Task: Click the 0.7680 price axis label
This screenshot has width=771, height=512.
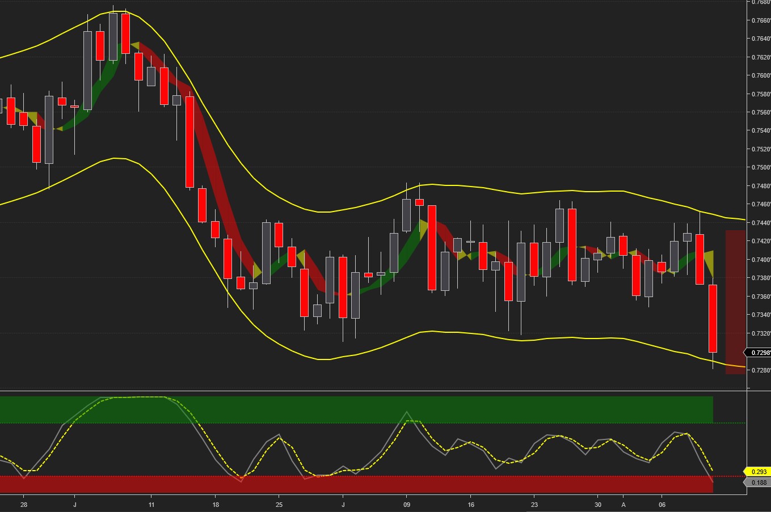Action: (x=761, y=2)
